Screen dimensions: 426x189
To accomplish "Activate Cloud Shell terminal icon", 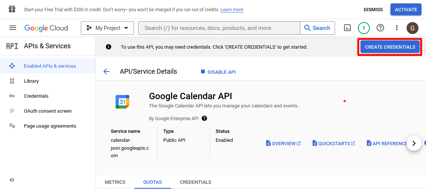I will pyautogui.click(x=347, y=28).
